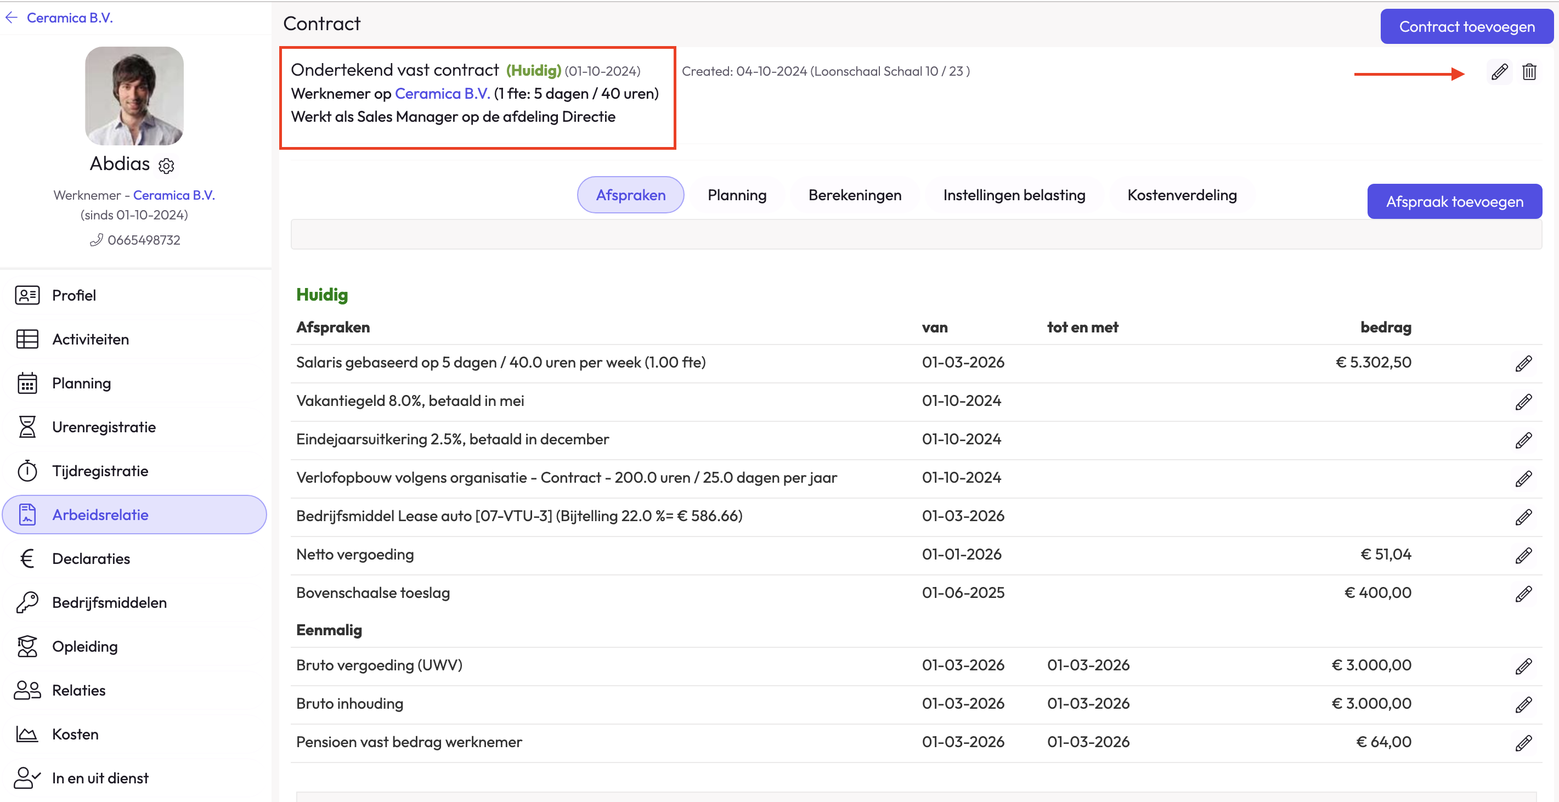This screenshot has height=802, width=1559.
Task: Delete contract using trash icon
Action: [1529, 72]
